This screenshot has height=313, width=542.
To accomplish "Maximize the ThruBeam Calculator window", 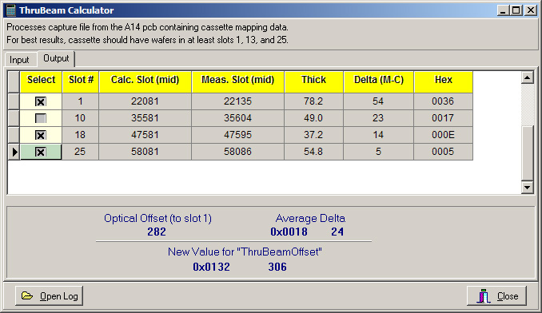I will click(516, 10).
